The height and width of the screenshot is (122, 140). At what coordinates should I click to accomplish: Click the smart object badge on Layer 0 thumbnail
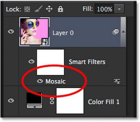tap(45, 42)
